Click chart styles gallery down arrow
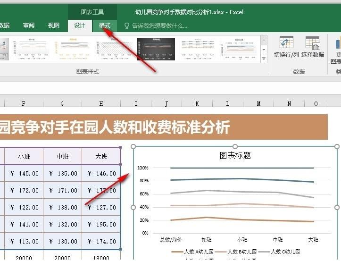 point(264,50)
